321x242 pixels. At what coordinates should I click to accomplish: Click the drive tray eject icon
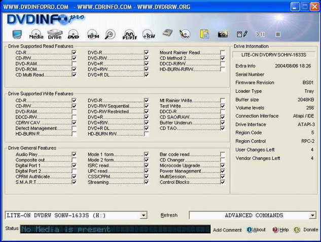tap(167, 33)
